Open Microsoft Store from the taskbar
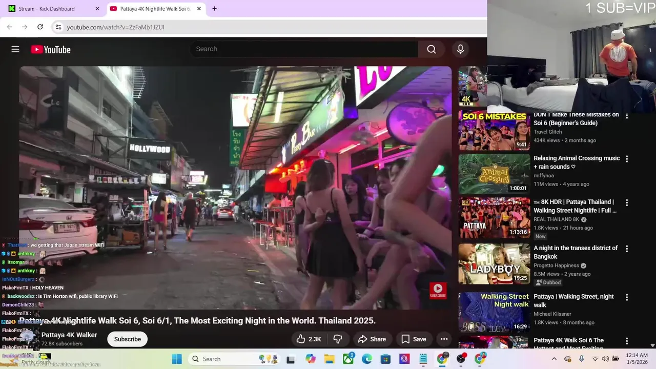This screenshot has height=369, width=656. pyautogui.click(x=385, y=359)
